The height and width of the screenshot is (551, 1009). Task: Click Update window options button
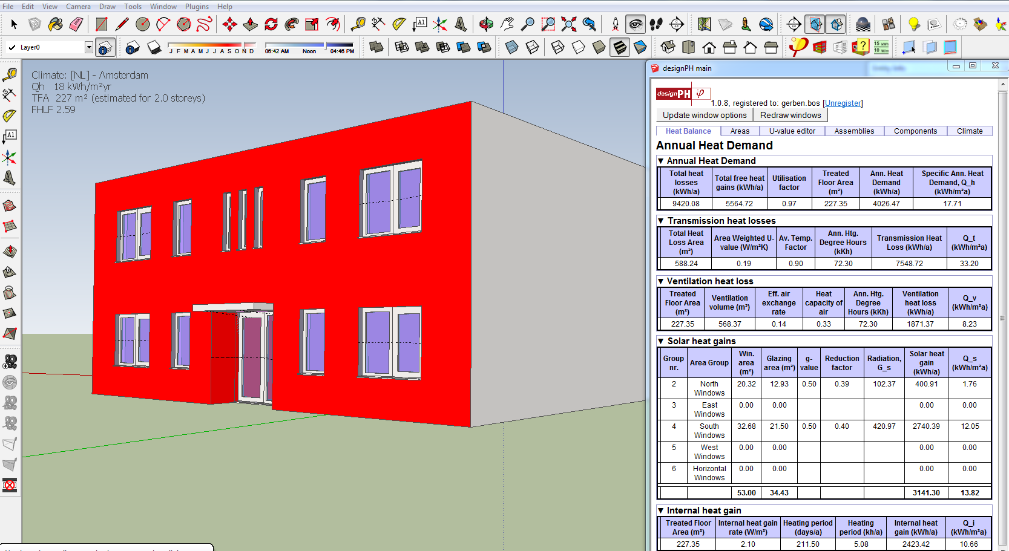705,116
